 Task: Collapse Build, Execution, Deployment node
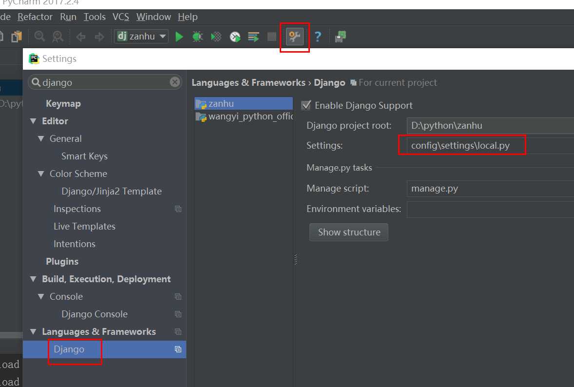(33, 279)
